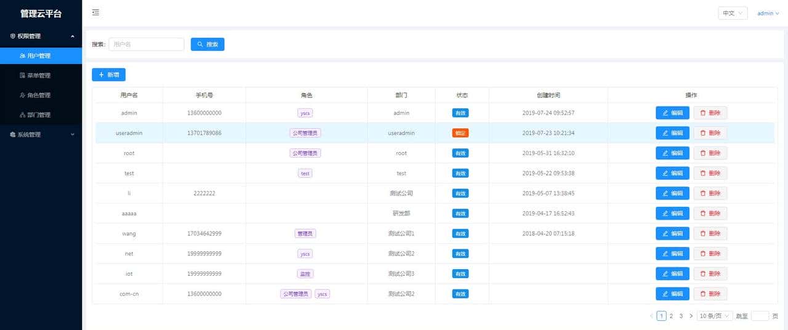Click the 有效 status tag for admin
This screenshot has width=788, height=330.
tap(460, 113)
